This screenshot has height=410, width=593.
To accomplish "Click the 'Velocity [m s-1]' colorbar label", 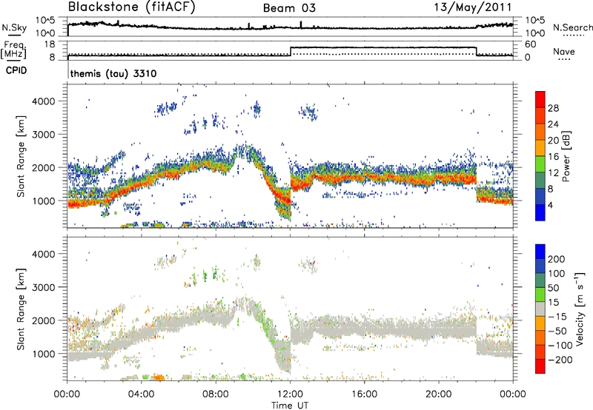I will (x=580, y=309).
